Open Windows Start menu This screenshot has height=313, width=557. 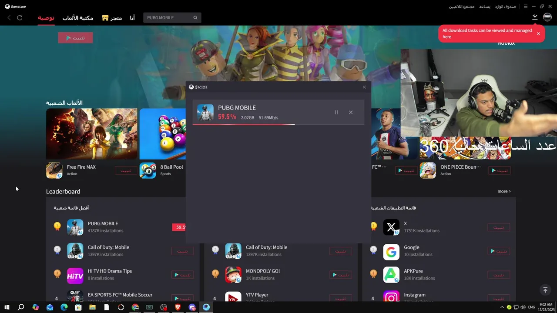point(7,307)
